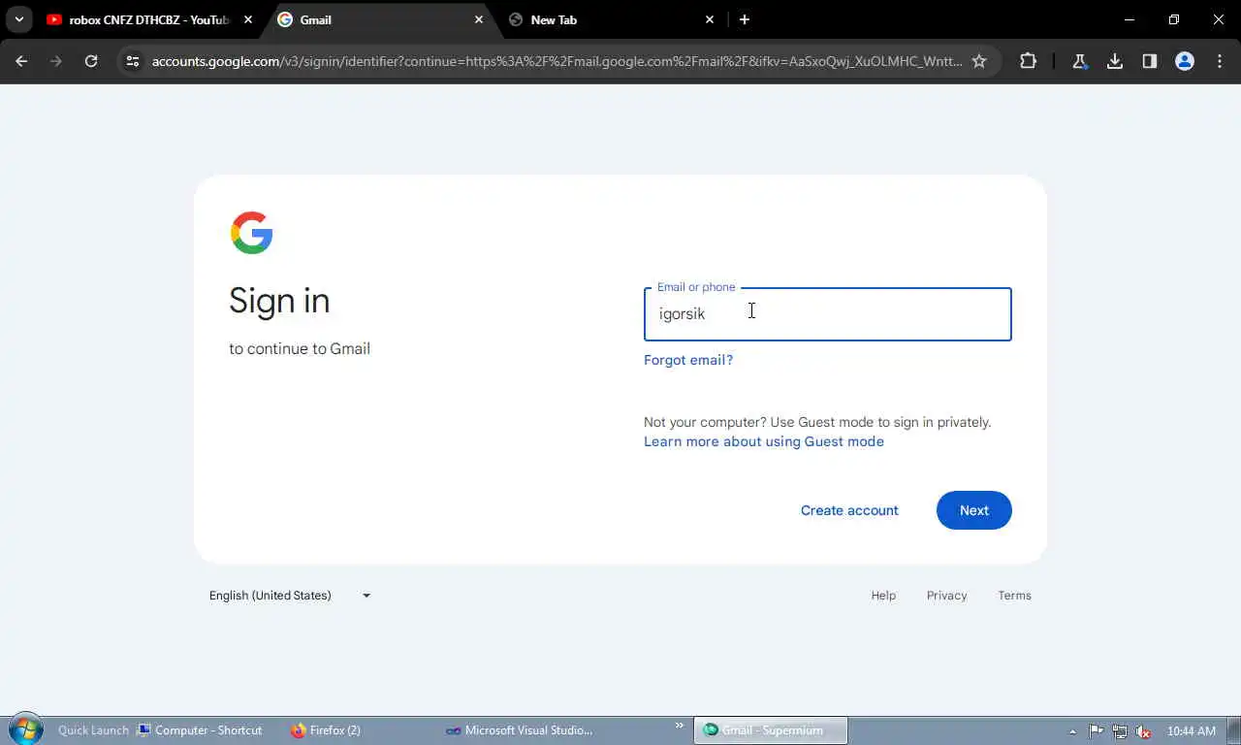Open the Terms link in footer

[1015, 596]
